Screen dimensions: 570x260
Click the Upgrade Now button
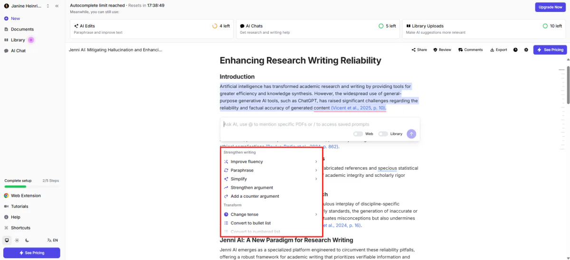[x=551, y=7]
